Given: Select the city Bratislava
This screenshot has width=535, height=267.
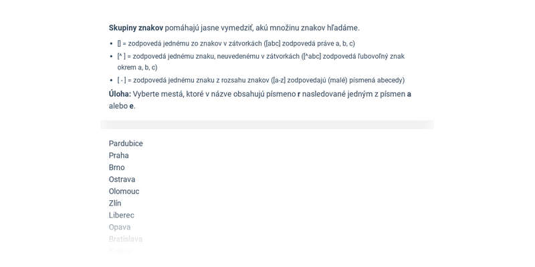Looking at the screenshot, I should tap(125, 239).
